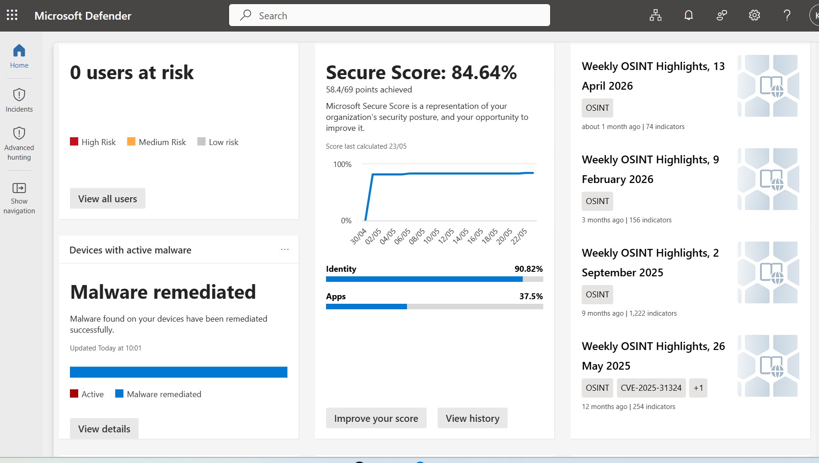This screenshot has width=819, height=463.
Task: Click the Devices with active malware card title
Action: tap(130, 250)
